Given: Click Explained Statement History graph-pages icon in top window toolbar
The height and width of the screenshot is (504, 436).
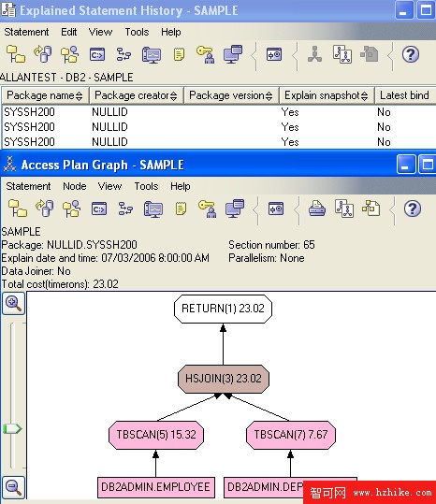Looking at the screenshot, I should tap(342, 54).
